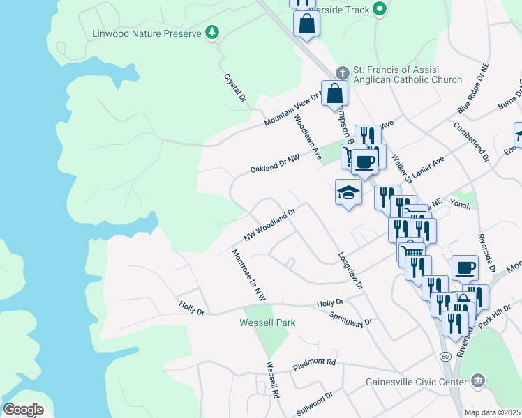Select restaurant marker above the Woodlawn Ave coffee cup
Viewport: 522px width, 418px height.
[368, 134]
